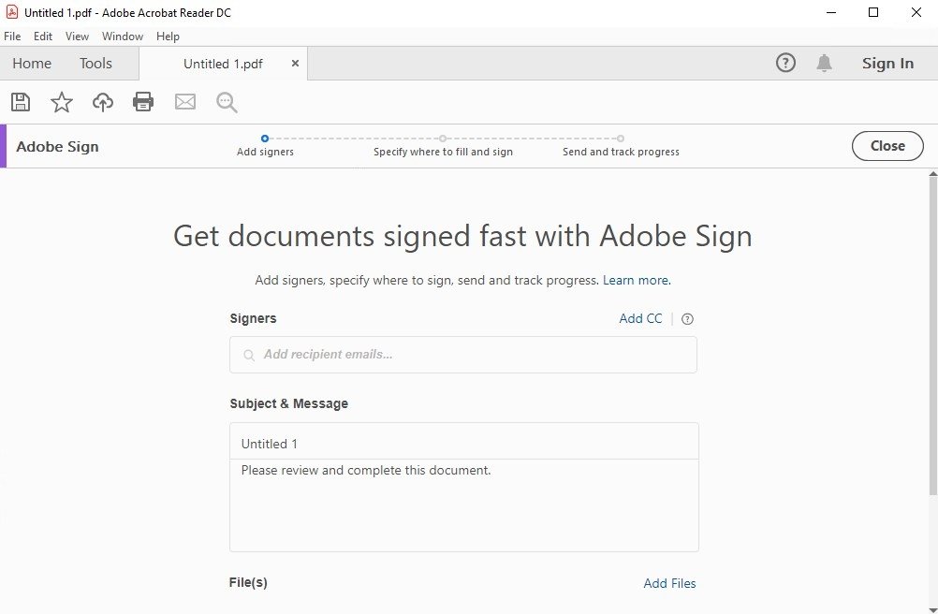Send file by email with the envelope icon
938x614 pixels.
185,102
